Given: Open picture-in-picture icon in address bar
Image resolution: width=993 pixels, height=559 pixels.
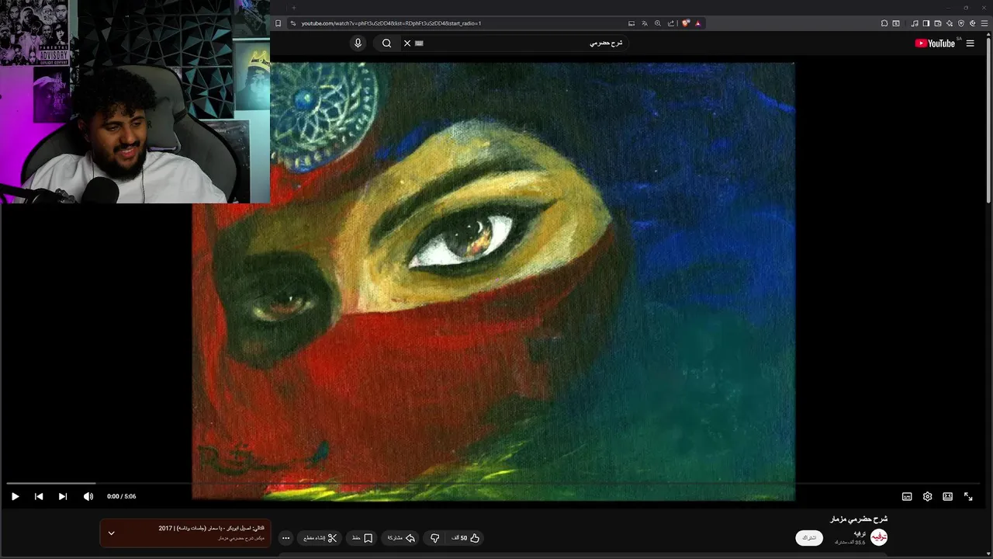Looking at the screenshot, I should (631, 23).
